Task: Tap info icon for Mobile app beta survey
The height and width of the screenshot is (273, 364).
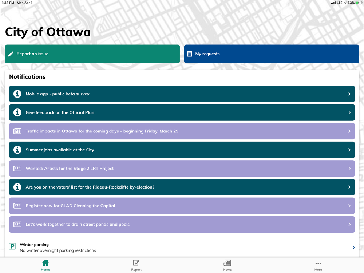Action: point(17,94)
